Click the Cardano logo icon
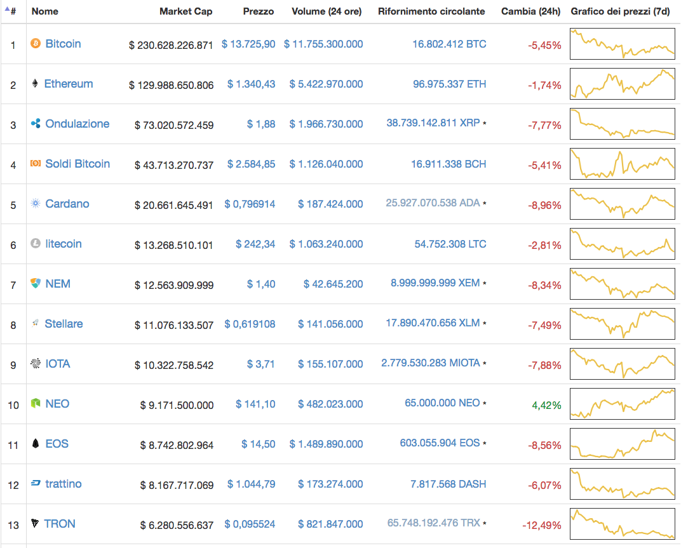This screenshot has height=548, width=681. coord(36,203)
